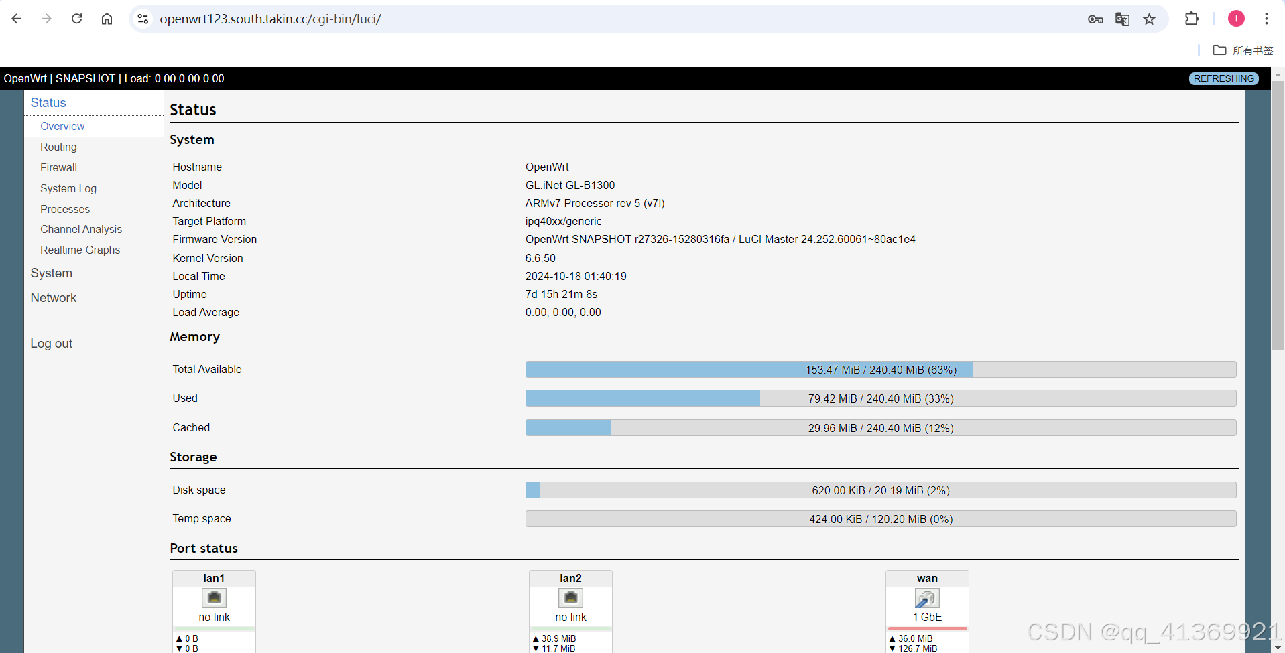Click the lan1 port icon
This screenshot has width=1285, height=653.
[x=214, y=597]
